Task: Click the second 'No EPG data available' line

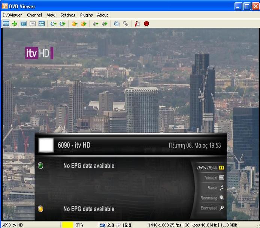Action: [89, 209]
